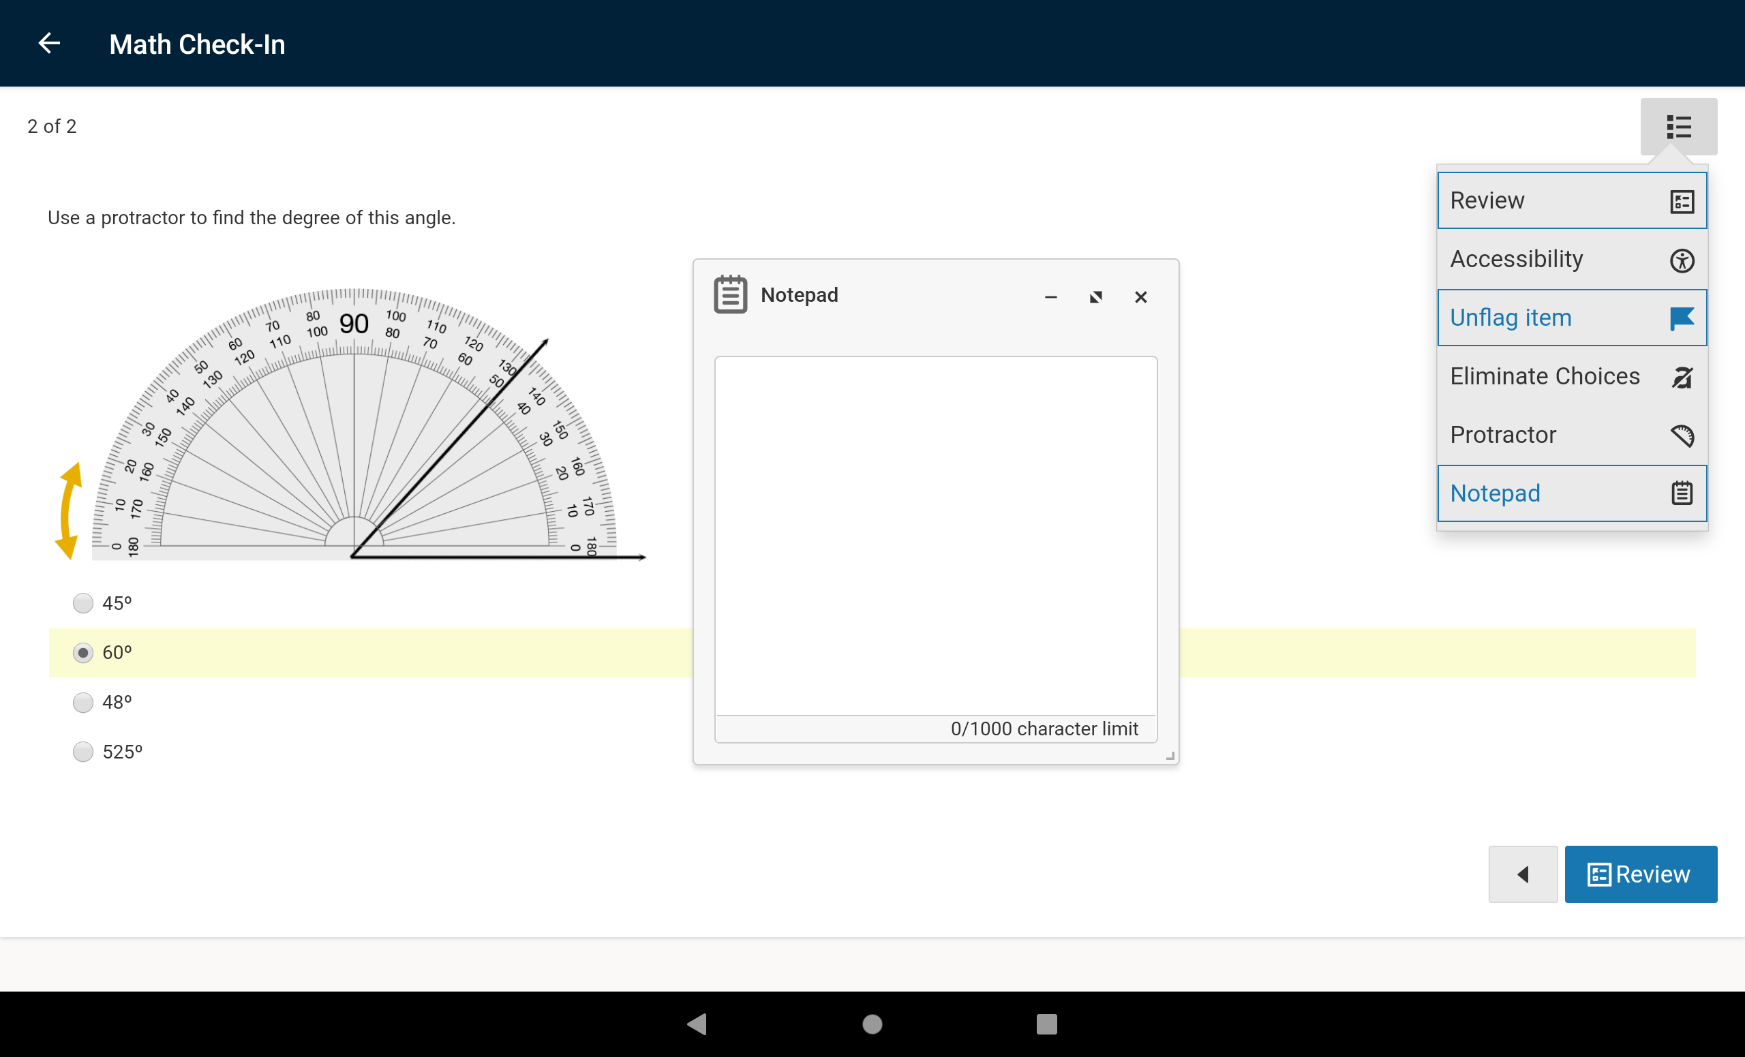This screenshot has height=1057, width=1745.
Task: Select the 48° answer option
Action: 84,703
